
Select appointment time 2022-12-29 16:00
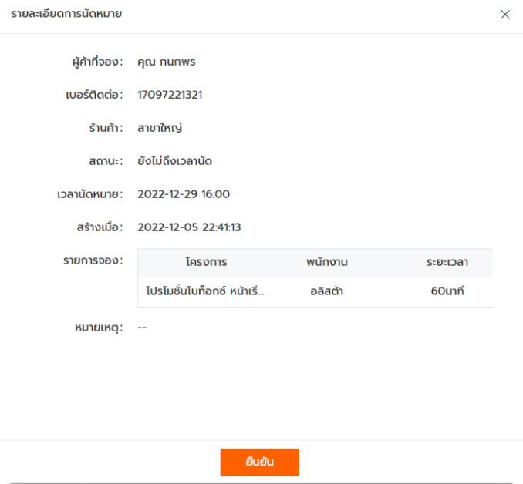coord(184,194)
